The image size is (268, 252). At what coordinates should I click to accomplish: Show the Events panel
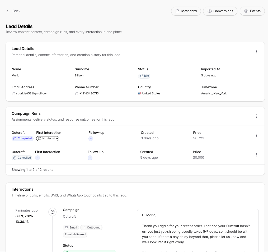(x=252, y=11)
